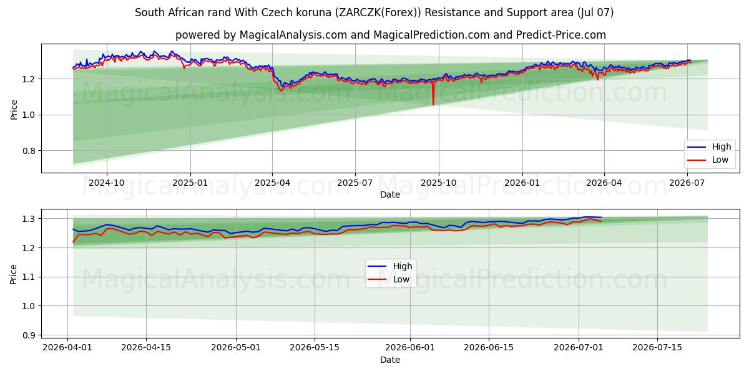
Task: Click the sharp red Low spike near 2025-10
Action: [x=433, y=93]
